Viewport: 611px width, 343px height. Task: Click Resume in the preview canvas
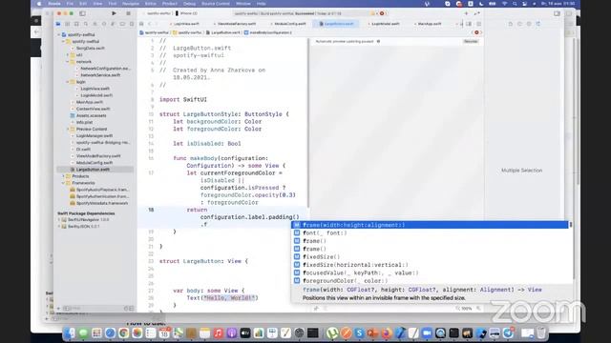[471, 41]
